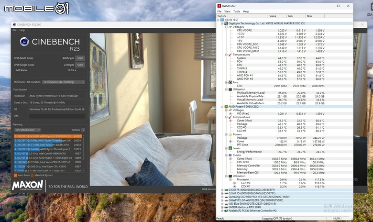The image size is (373, 222).
Task: Expand the NVIDIA GeForce RTX 5090 node
Action: click(x=222, y=207)
